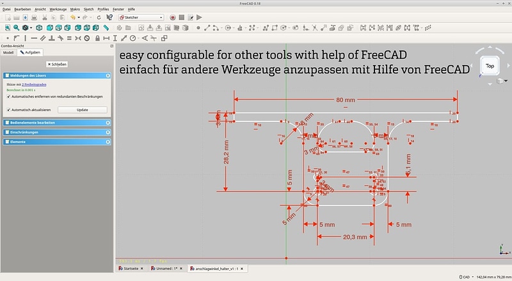The width and height of the screenshot is (512, 281).
Task: Open the Sketch menu
Action: coord(88,9)
